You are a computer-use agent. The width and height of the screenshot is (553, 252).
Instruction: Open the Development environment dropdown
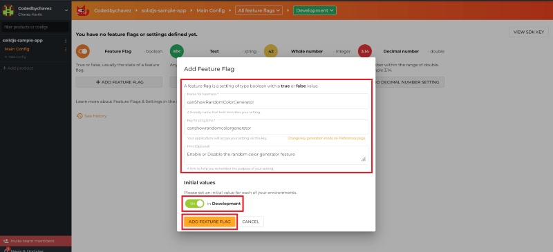[x=315, y=10]
